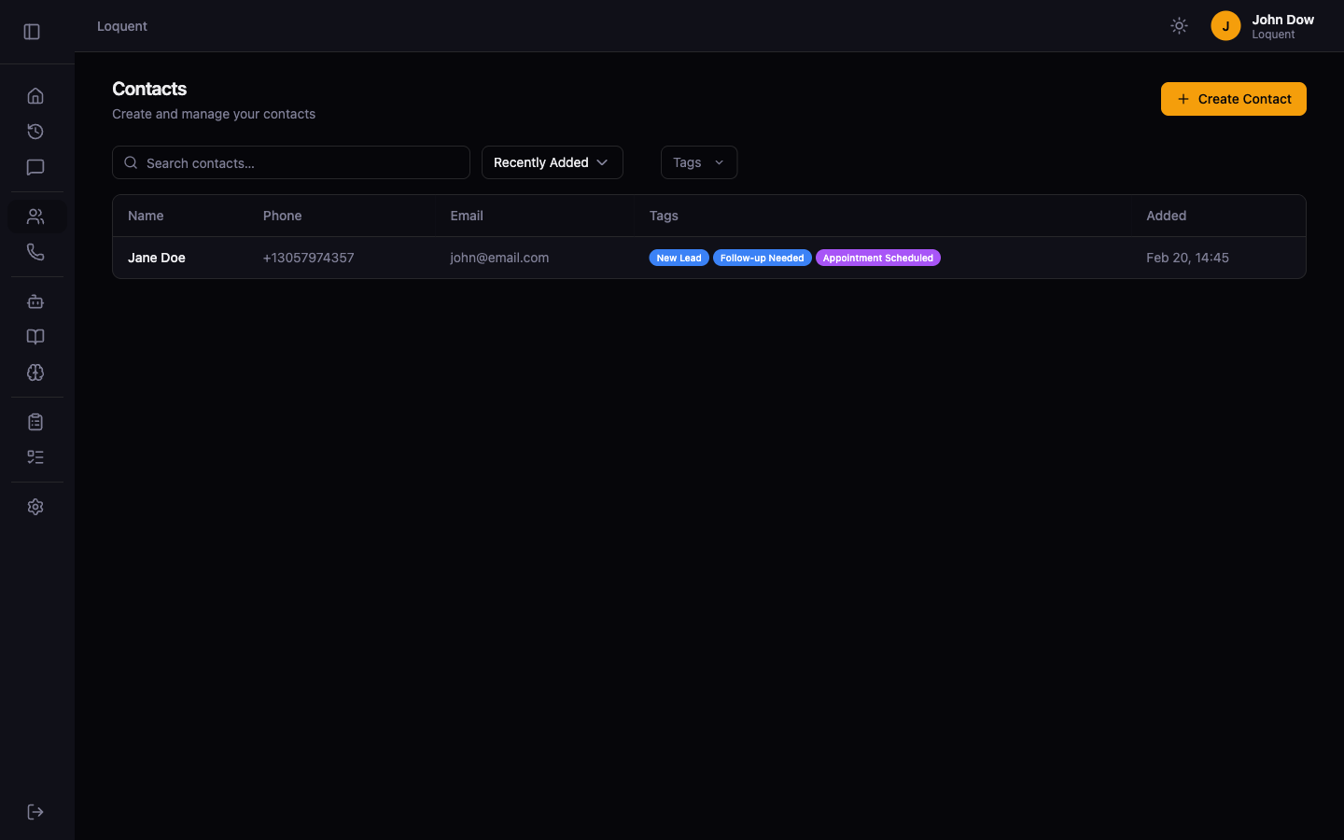
Task: Open the brain icon in sidebar
Action: [35, 372]
